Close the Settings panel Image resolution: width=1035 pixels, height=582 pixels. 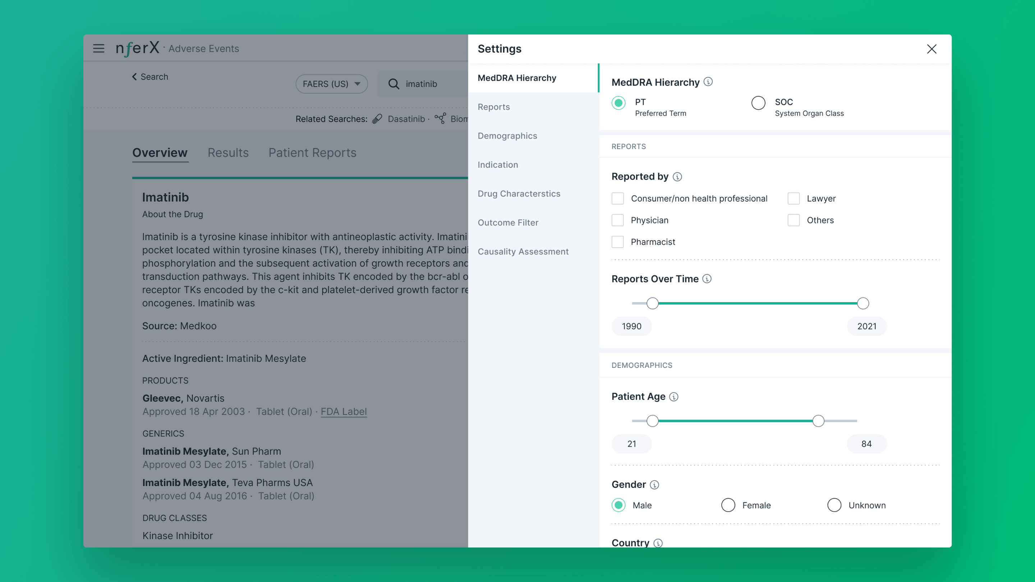tap(931, 49)
